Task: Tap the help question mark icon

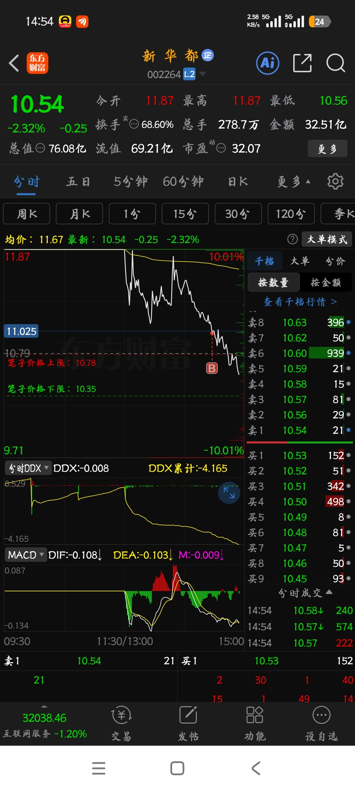Action: 292,239
